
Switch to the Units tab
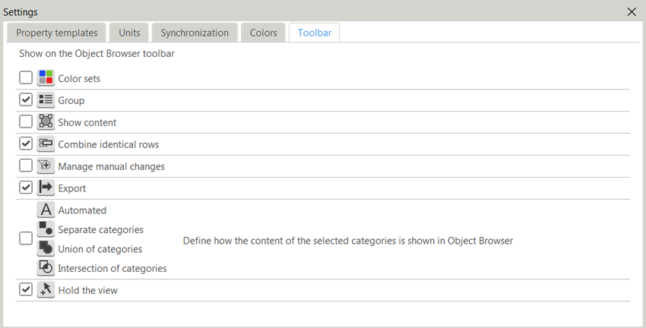point(129,33)
